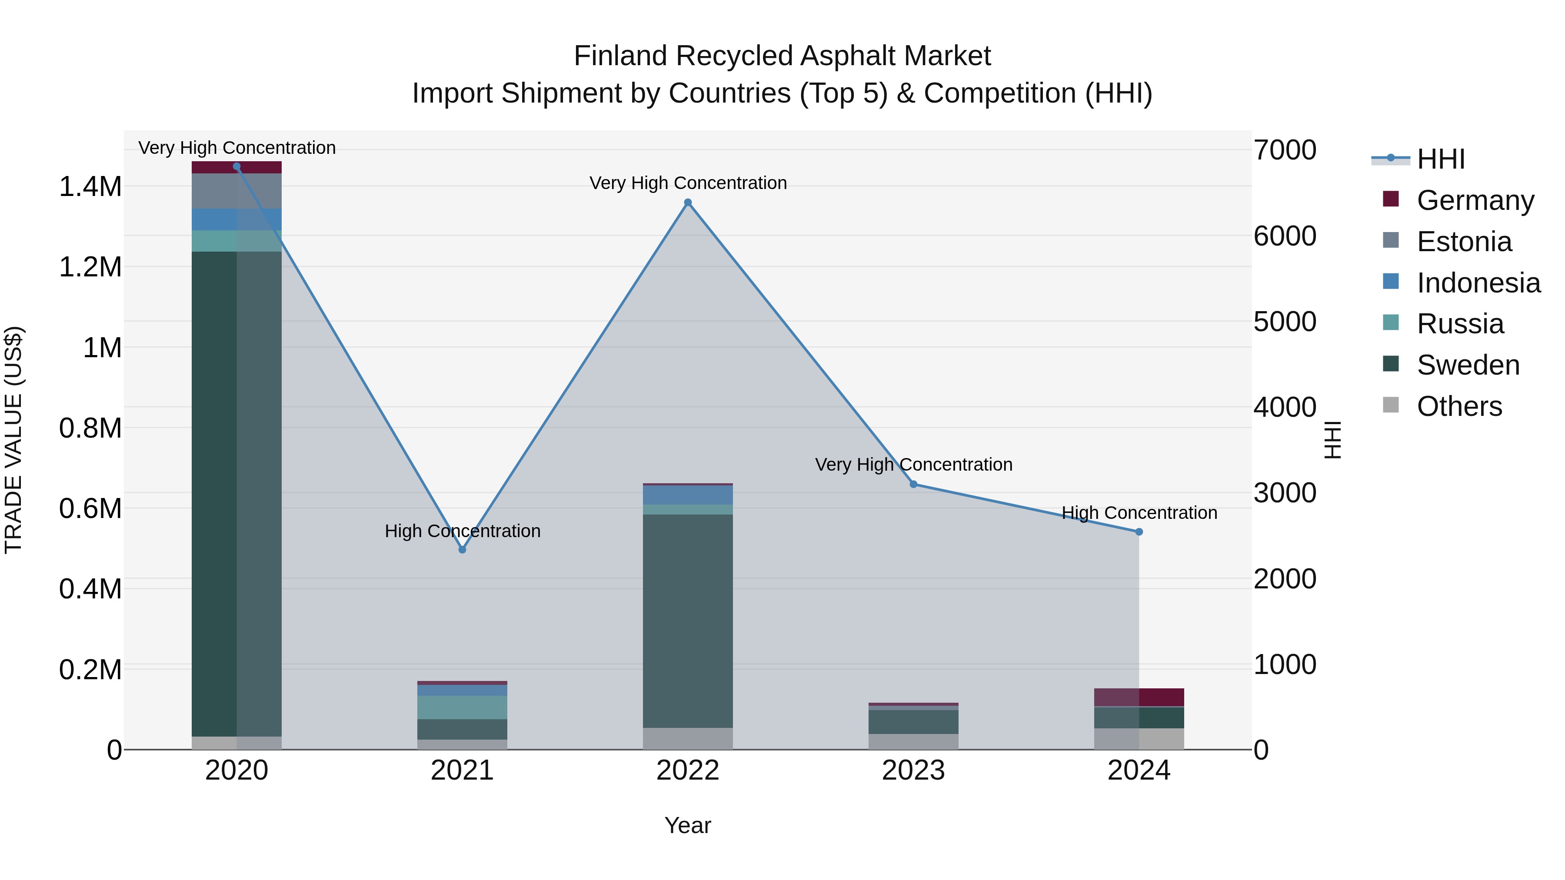
Task: Click the 2024 x-axis label
Action: point(1139,770)
